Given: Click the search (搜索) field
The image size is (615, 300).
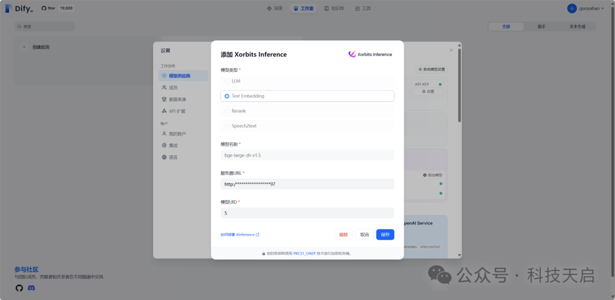Looking at the screenshot, I should point(44,27).
